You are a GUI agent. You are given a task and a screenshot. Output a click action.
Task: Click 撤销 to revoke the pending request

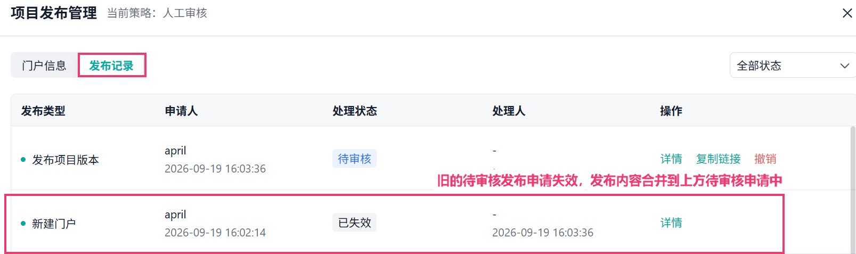[x=765, y=159]
